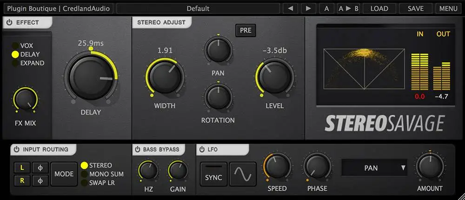
Task: Copy A to B with the A▶B button
Action: [348, 8]
